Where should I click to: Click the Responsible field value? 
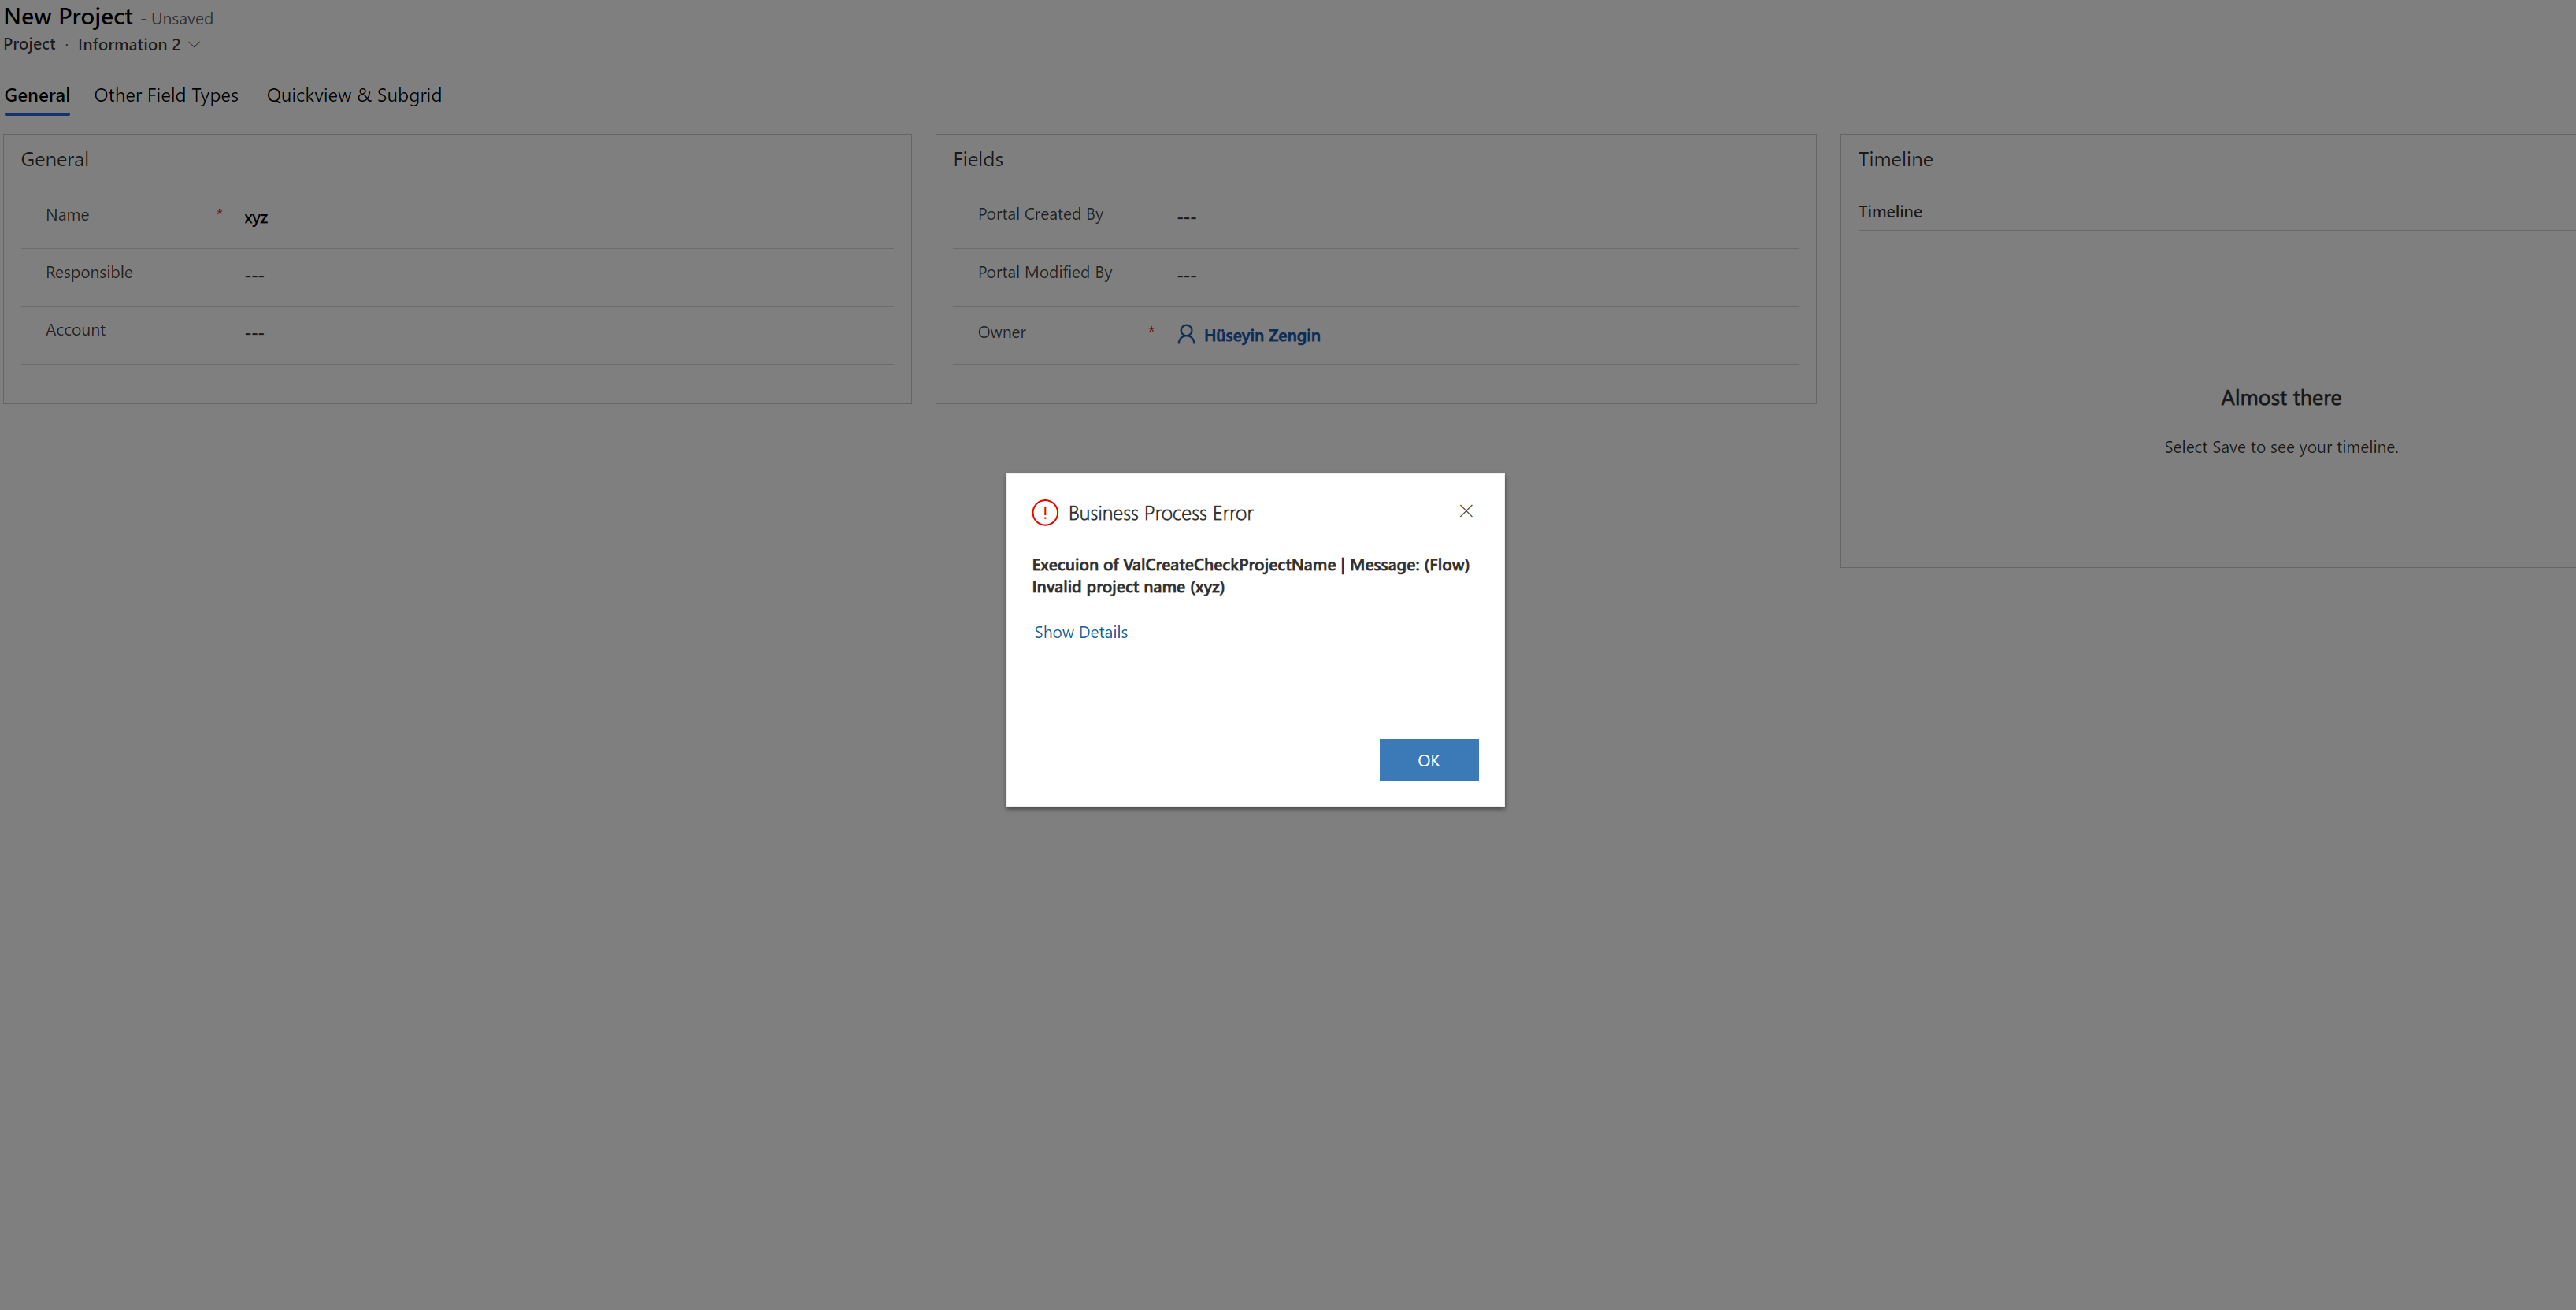point(254,275)
